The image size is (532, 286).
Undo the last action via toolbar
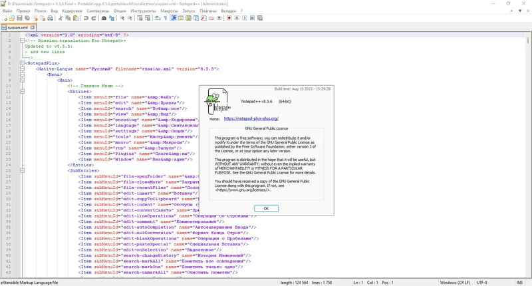86,18
